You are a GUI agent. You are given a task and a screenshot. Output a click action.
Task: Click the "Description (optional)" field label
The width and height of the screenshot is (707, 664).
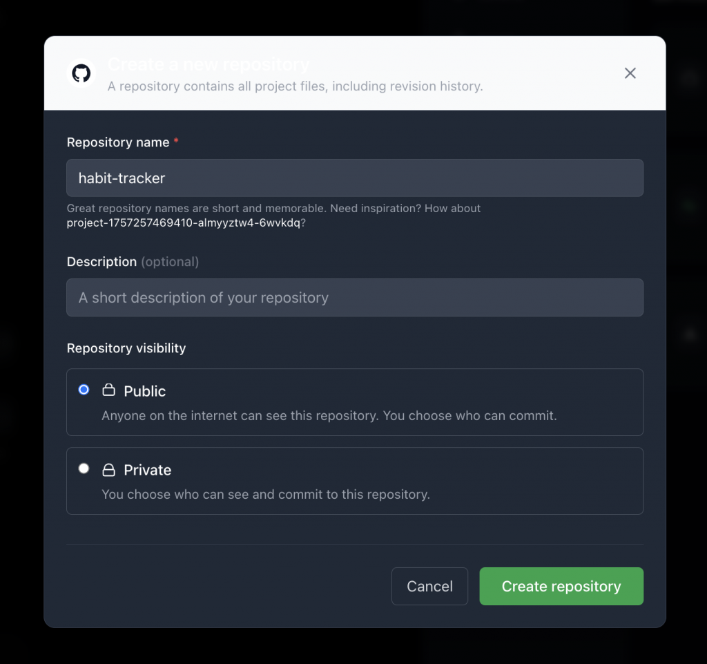coord(133,262)
